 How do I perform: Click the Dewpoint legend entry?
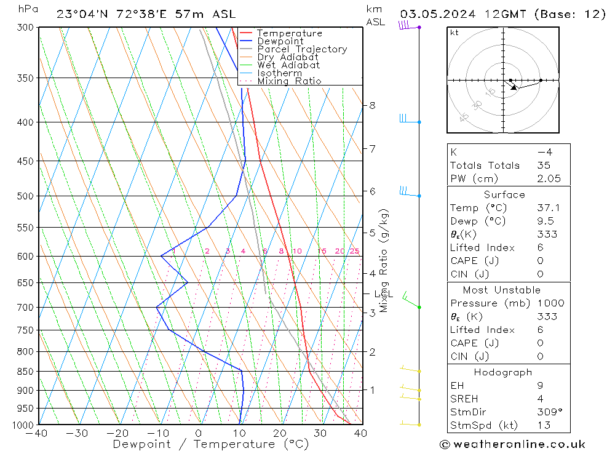(271, 41)
